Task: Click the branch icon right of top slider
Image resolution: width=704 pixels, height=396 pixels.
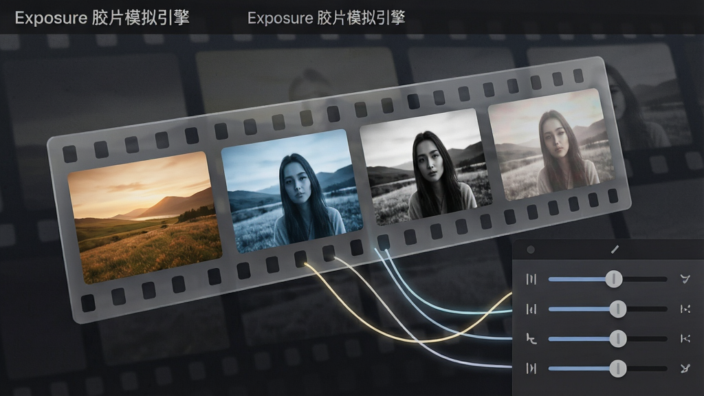Action: pos(685,279)
